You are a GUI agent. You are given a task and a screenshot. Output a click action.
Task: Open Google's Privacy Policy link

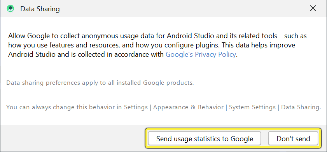coord(201,55)
